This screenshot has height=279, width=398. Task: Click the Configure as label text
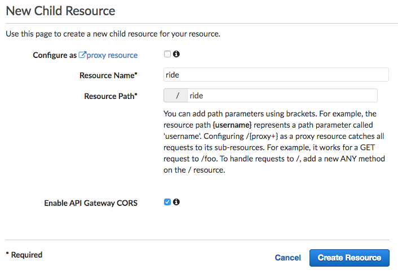(x=55, y=55)
